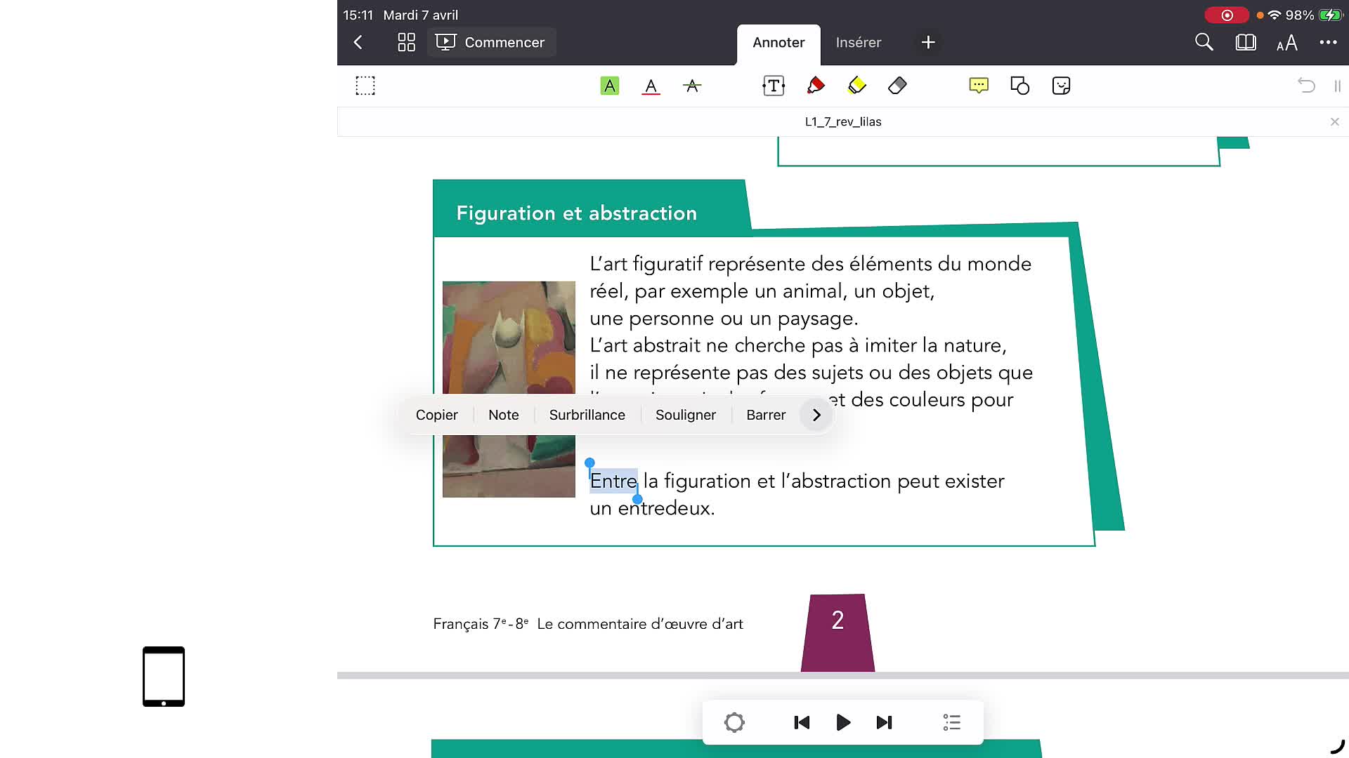
Task: Open the text size AA settings
Action: pos(1286,44)
